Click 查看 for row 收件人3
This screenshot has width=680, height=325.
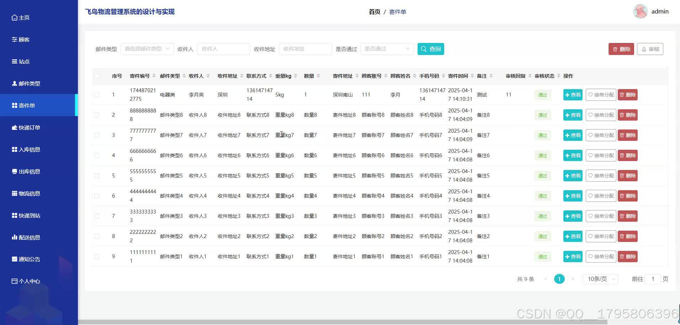pos(573,216)
